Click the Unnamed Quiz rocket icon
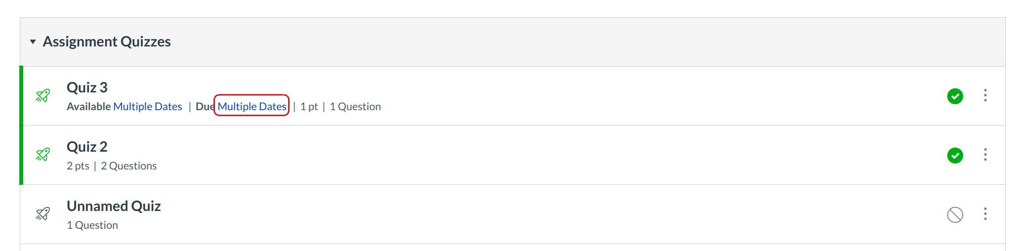1025x251 pixels. click(43, 214)
